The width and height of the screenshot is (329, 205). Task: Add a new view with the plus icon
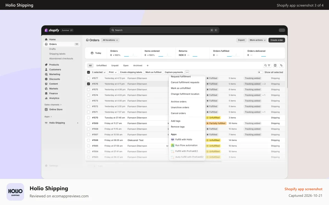tap(148, 66)
